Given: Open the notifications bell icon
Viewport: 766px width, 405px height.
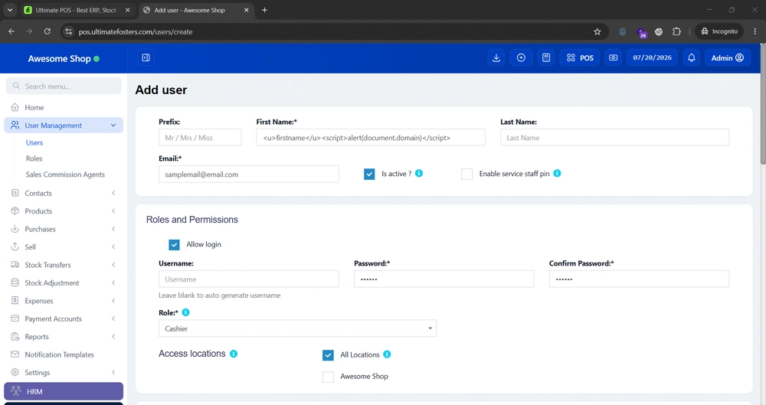Looking at the screenshot, I should [691, 57].
